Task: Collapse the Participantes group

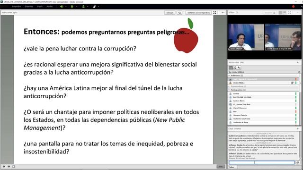Action: 229,90
